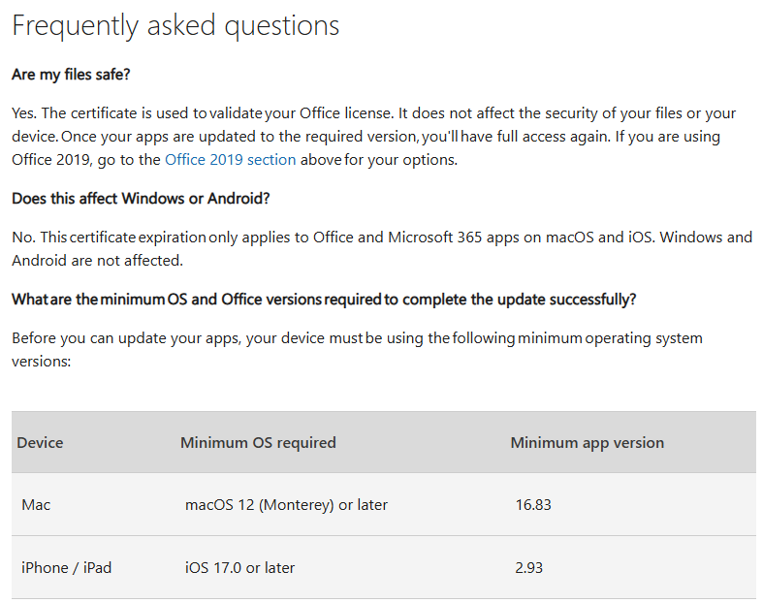Select the 'Frequently asked questions' heading
763x603 pixels.
[175, 26]
